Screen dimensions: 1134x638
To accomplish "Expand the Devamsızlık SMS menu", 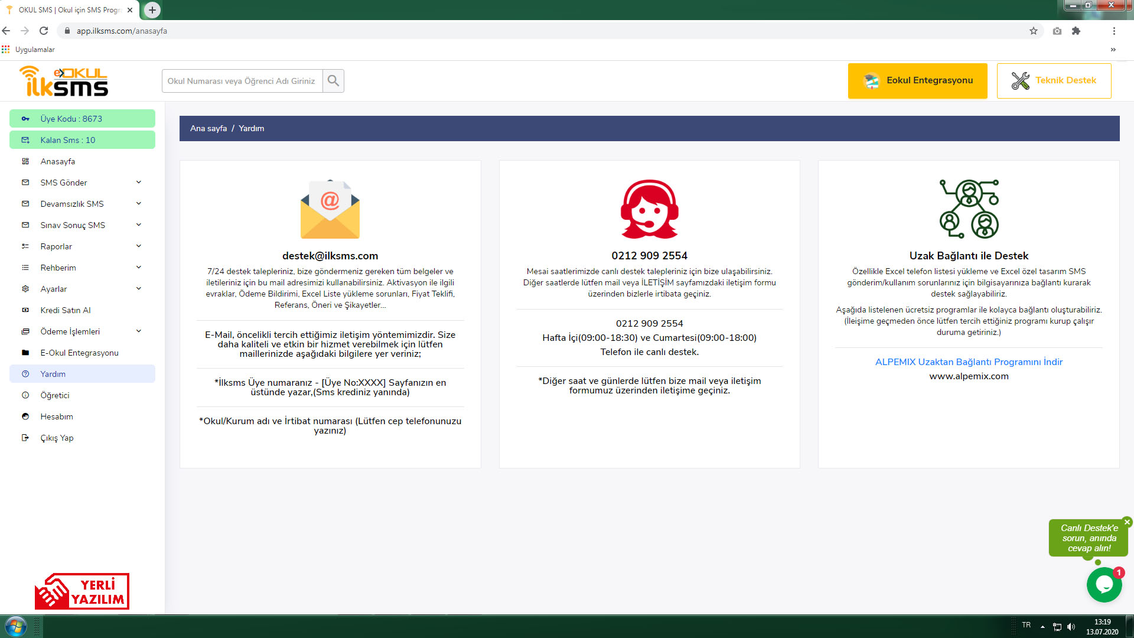I will click(x=139, y=204).
